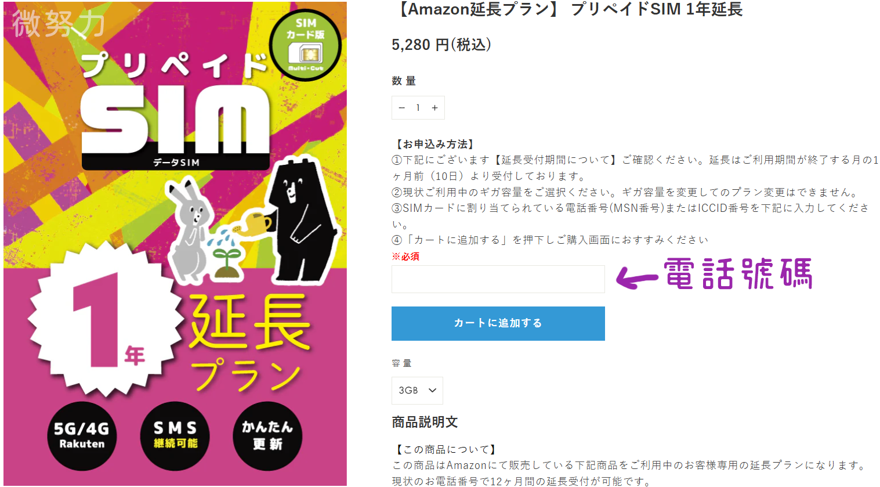
Task: Click the SIM card badge icon on product image
Action: (305, 45)
